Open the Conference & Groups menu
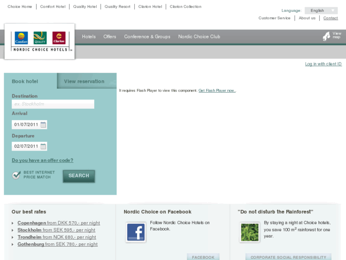The width and height of the screenshot is (346, 260). coord(147,37)
